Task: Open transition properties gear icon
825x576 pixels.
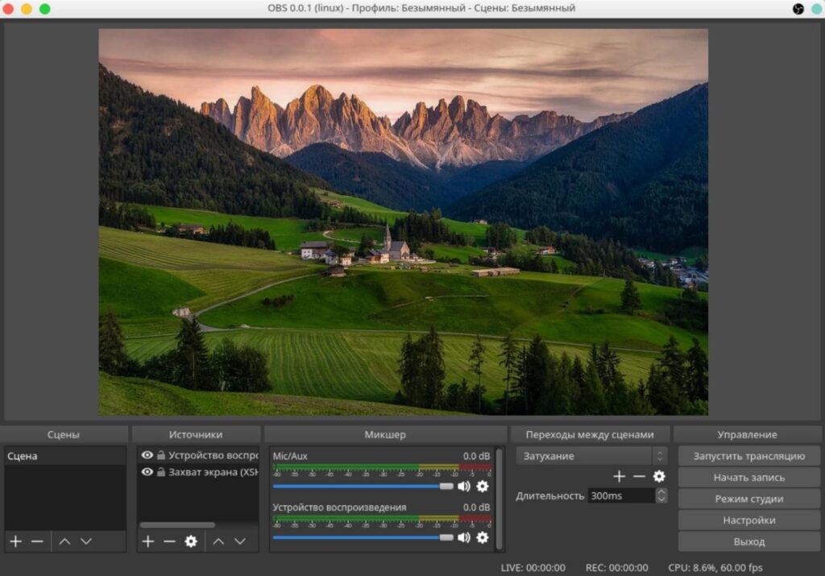Action: pos(659,476)
